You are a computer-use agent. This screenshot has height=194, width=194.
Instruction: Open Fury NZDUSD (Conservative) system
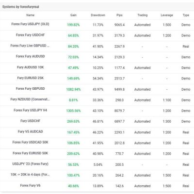(x=30, y=99)
